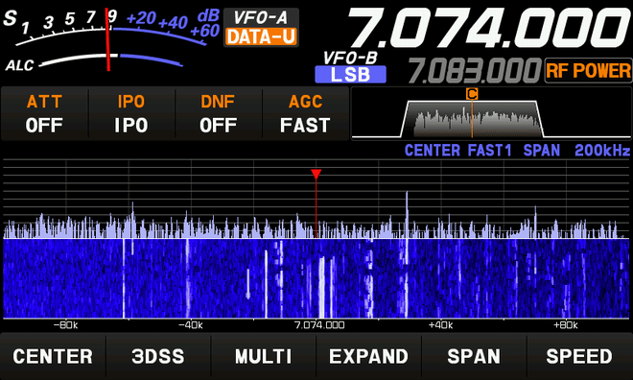Viewport: 633px width, 380px height.
Task: Tap the +80k scope axis label
Action: pyautogui.click(x=566, y=325)
